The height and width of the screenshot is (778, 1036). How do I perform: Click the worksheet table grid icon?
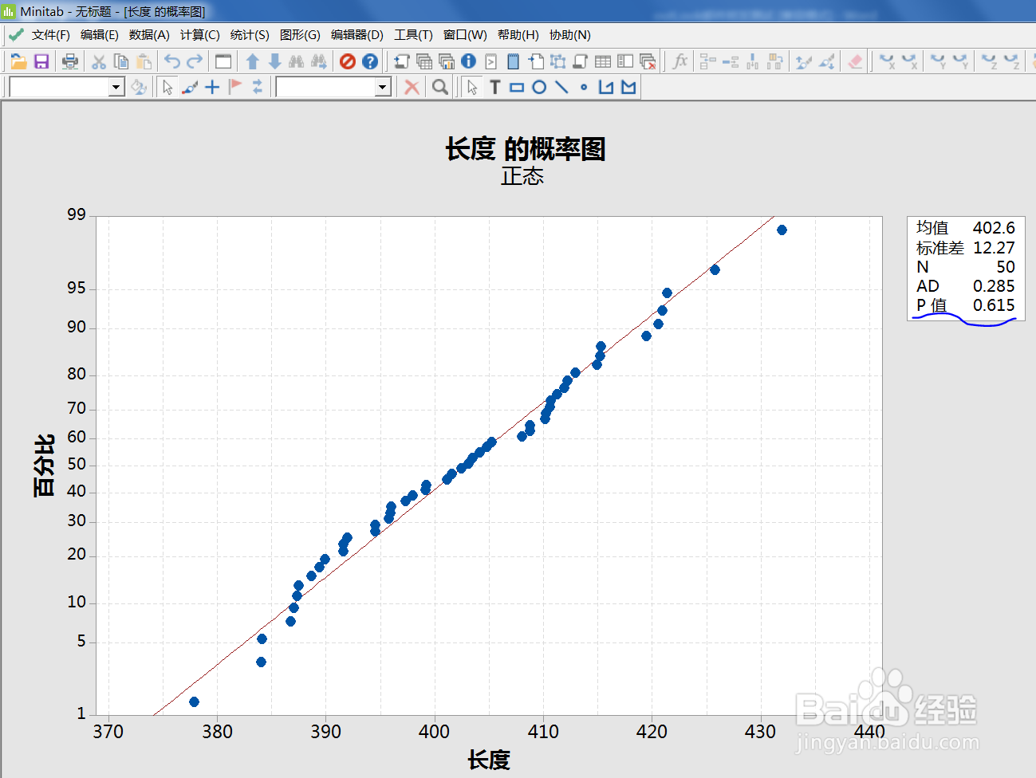pyautogui.click(x=603, y=61)
